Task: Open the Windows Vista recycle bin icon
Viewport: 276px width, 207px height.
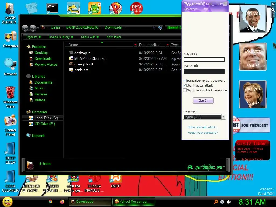Action: [x=10, y=97]
